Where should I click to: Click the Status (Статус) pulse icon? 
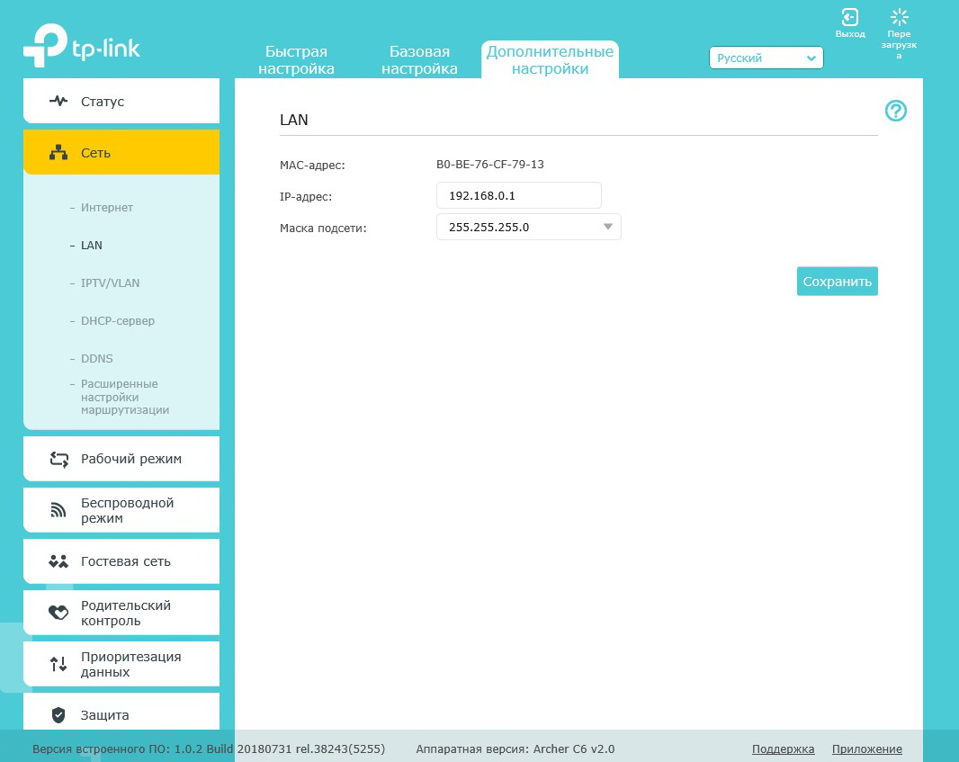[58, 102]
